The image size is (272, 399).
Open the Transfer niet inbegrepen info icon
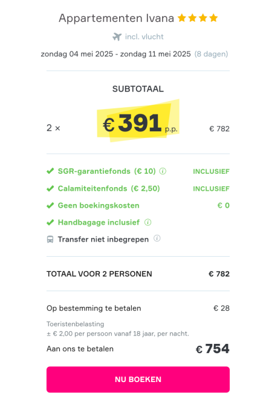(157, 239)
